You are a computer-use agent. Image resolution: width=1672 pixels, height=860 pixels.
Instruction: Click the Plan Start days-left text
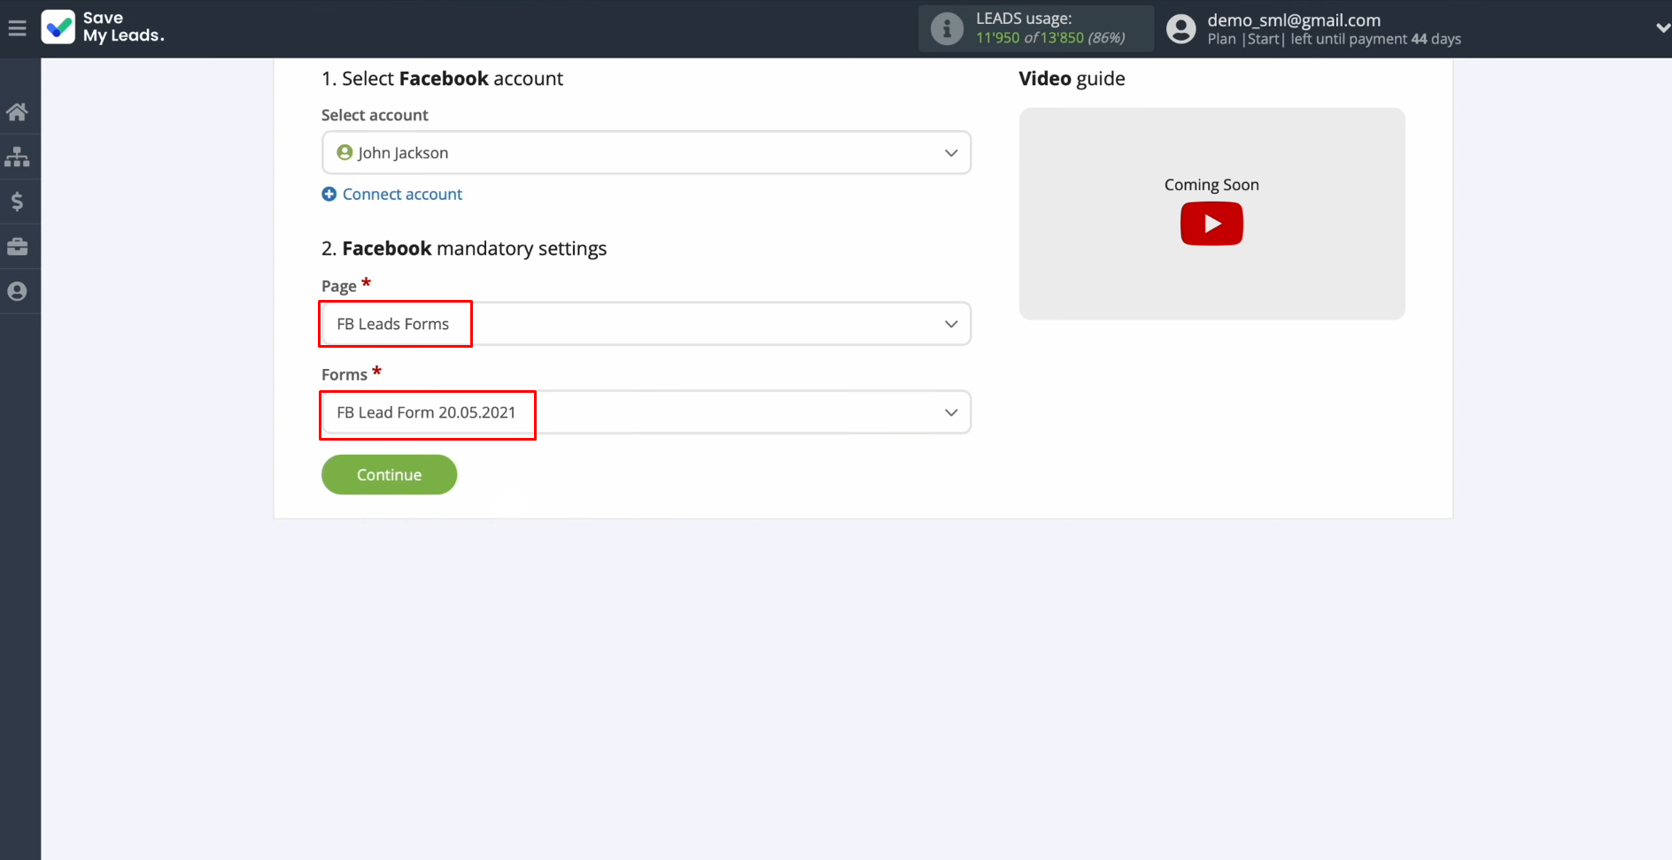pos(1334,39)
